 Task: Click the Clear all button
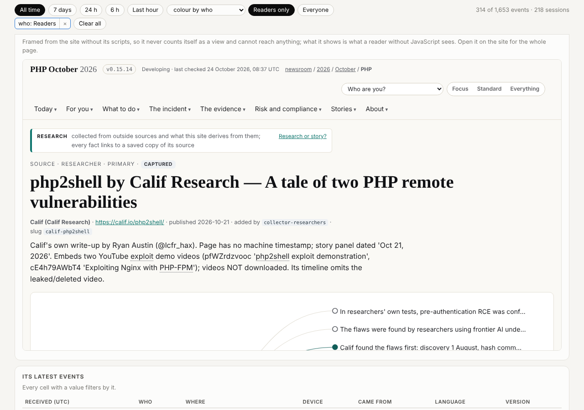tap(90, 24)
